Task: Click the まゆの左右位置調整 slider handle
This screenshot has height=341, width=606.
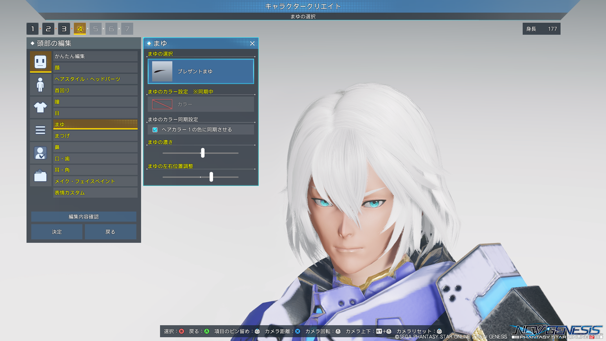Action: tap(211, 177)
